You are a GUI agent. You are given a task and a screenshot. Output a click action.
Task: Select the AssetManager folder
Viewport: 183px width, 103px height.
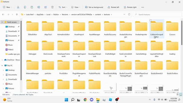(95, 28)
